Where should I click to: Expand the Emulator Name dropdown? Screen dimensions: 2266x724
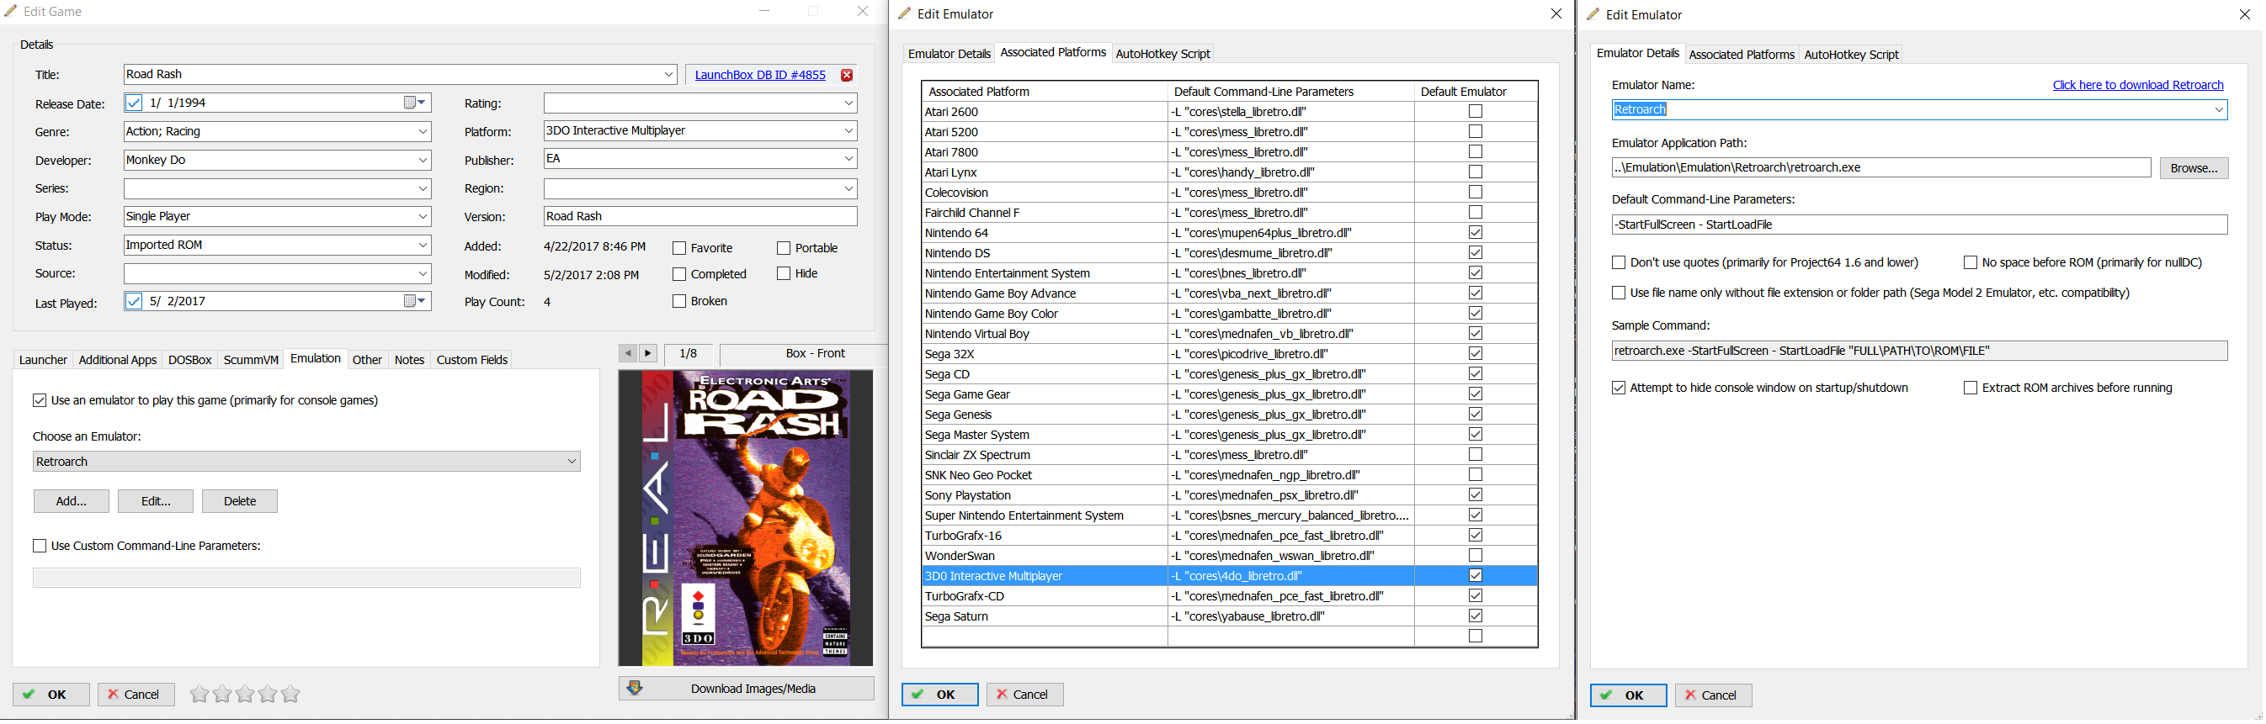pos(2220,110)
